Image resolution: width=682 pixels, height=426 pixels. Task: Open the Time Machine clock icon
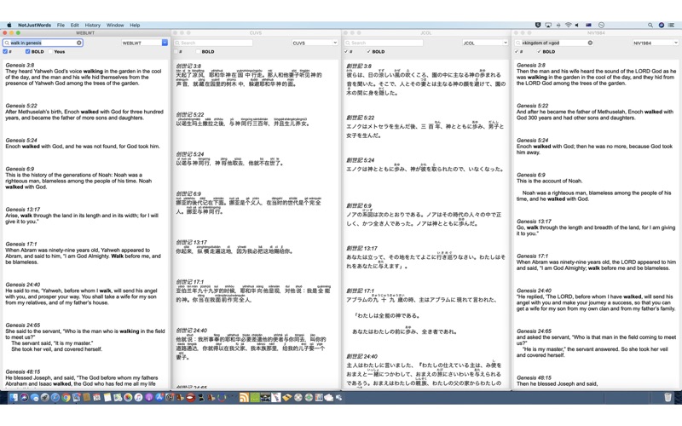(x=602, y=25)
